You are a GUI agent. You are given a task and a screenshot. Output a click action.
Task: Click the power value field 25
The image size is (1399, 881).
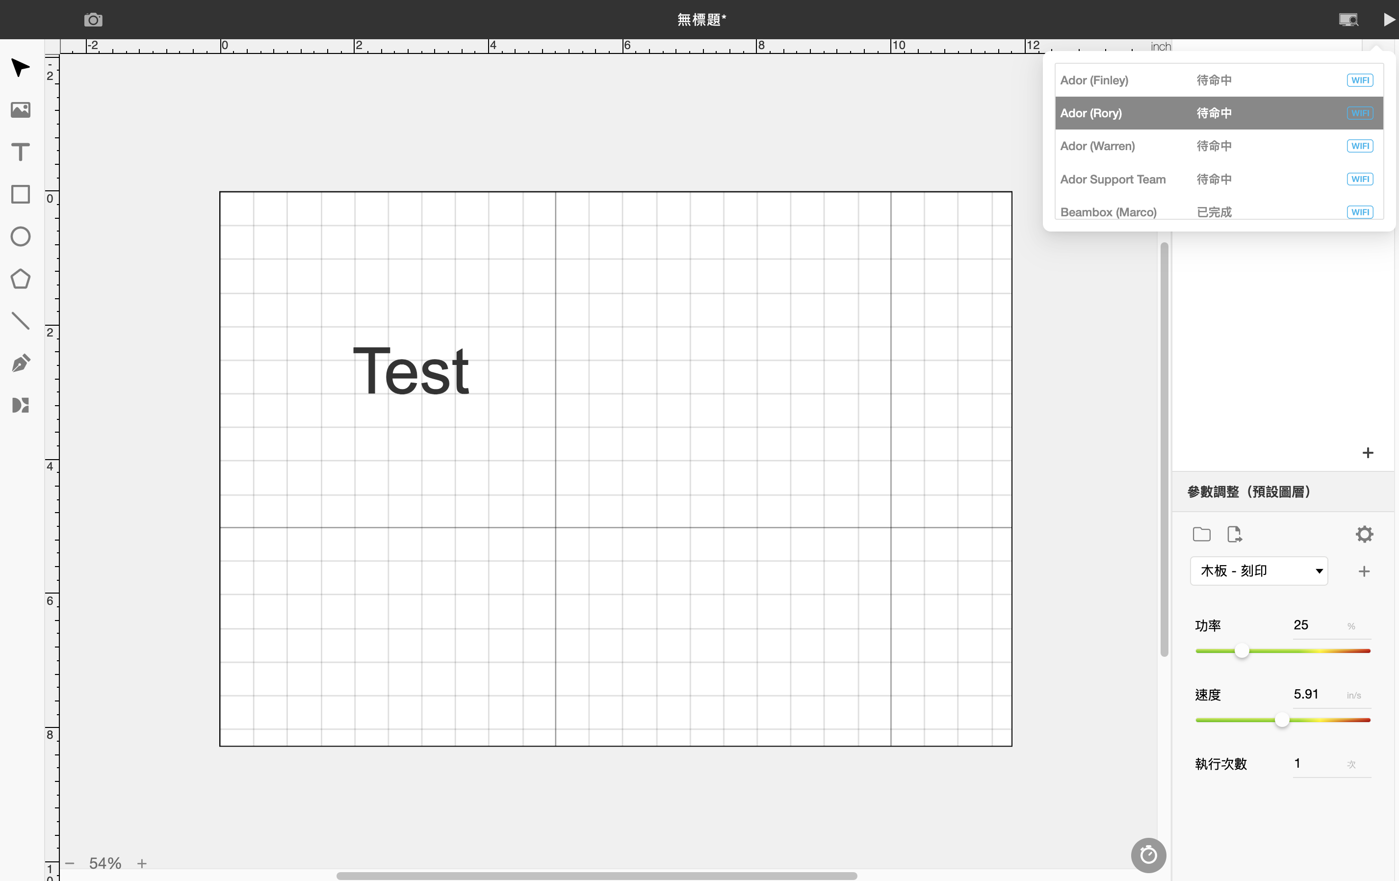(x=1317, y=625)
